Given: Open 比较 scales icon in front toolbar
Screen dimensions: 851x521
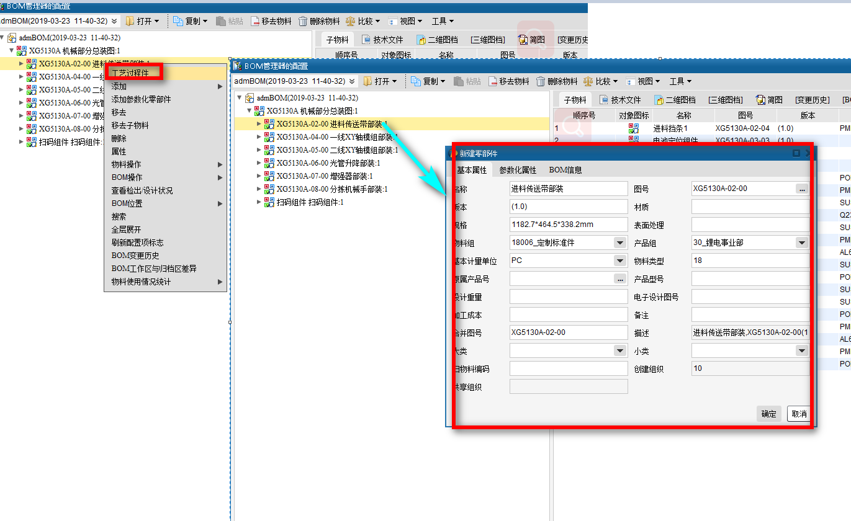Looking at the screenshot, I should point(588,81).
